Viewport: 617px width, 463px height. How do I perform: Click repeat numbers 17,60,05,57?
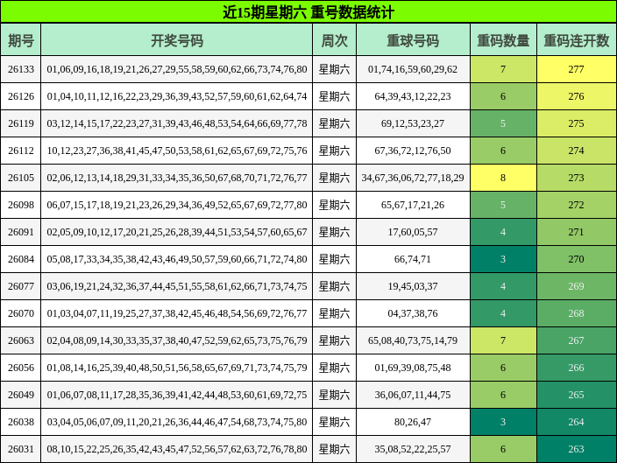pos(413,232)
